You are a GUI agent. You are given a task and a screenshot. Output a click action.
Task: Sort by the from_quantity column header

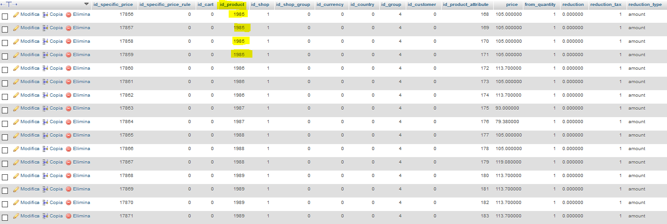[540, 5]
